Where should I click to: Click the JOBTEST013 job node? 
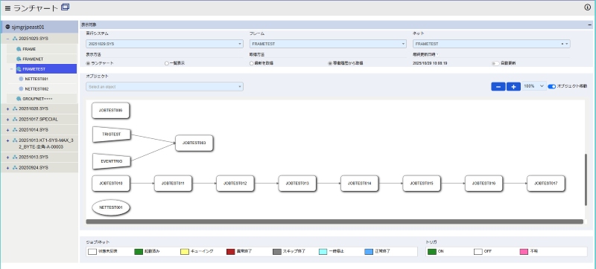click(297, 184)
